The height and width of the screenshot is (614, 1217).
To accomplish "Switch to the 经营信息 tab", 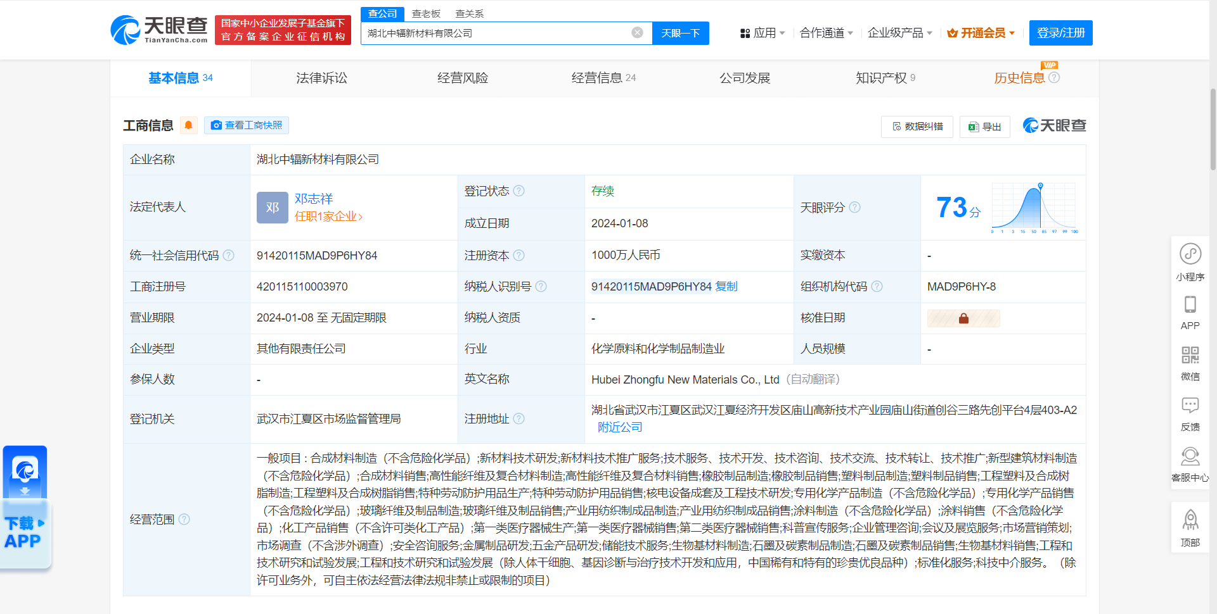I will click(x=603, y=78).
